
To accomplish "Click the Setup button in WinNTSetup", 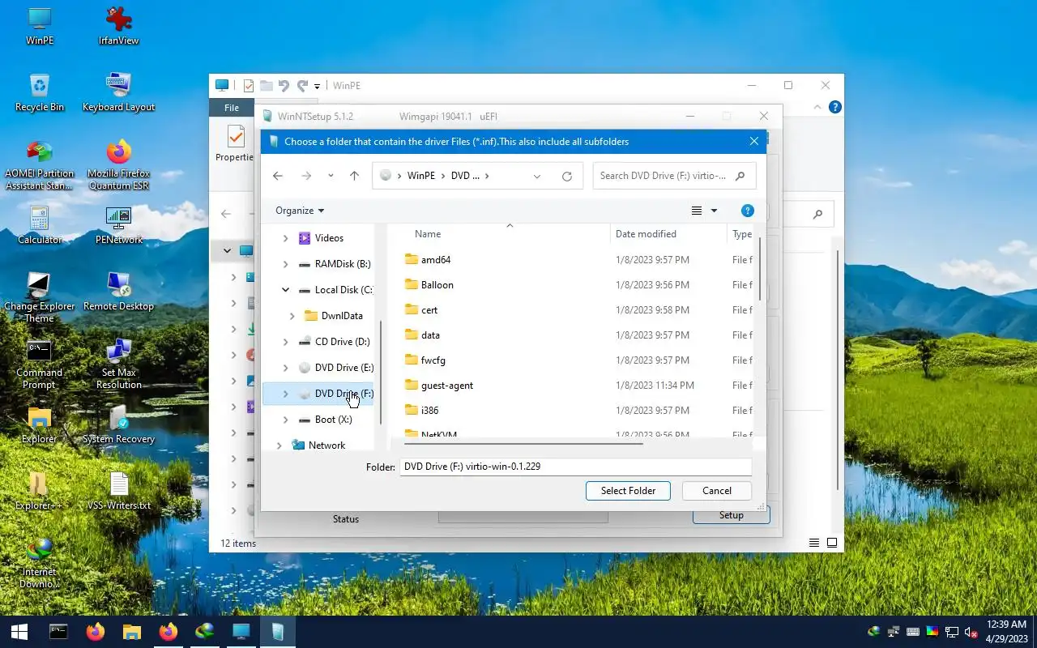I will [x=731, y=516].
